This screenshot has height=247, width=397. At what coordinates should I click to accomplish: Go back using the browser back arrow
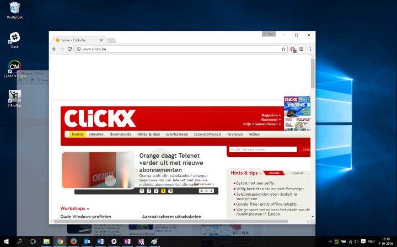pos(54,49)
